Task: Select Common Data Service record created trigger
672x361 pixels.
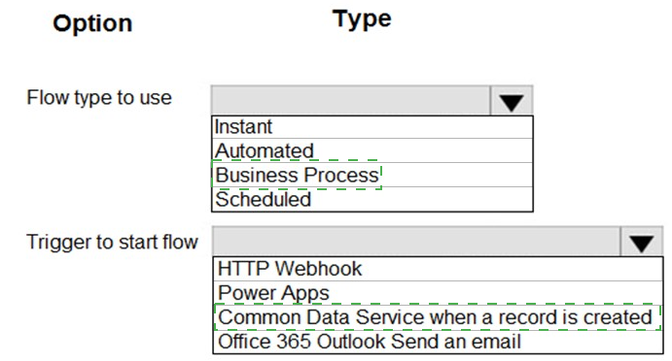Action: click(x=438, y=317)
